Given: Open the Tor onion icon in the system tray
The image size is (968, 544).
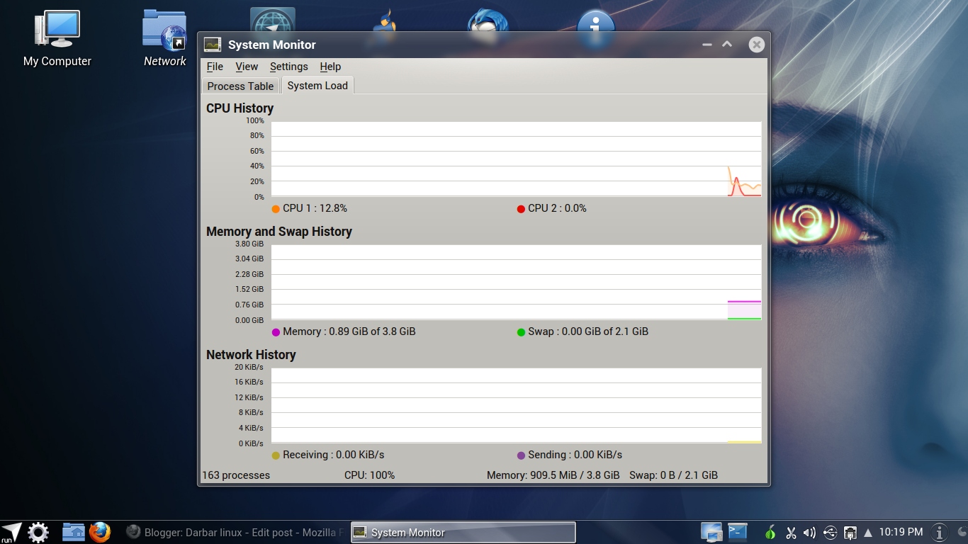Looking at the screenshot, I should click(770, 532).
